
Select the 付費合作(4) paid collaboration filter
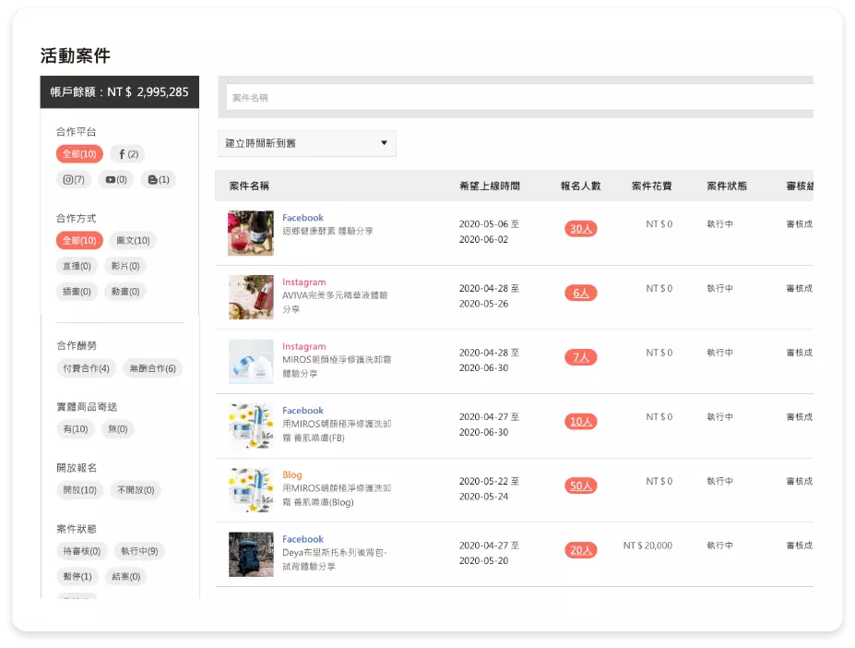coord(85,367)
